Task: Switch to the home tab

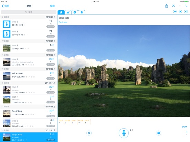Action: coord(61,12)
